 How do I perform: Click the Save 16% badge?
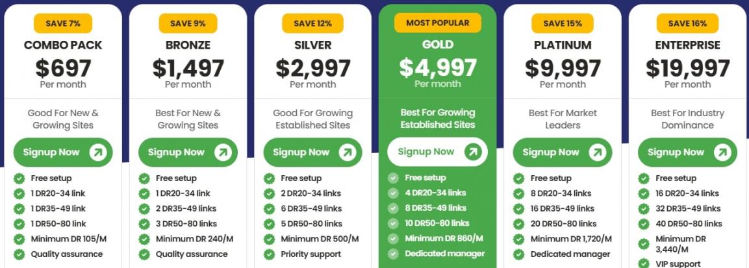[x=687, y=23]
